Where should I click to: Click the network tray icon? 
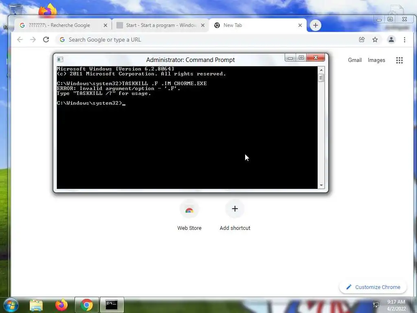[x=376, y=305]
